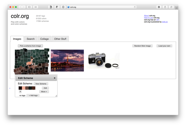Click the plus add-color icon
The width and height of the screenshot is (186, 126).
(20, 91)
